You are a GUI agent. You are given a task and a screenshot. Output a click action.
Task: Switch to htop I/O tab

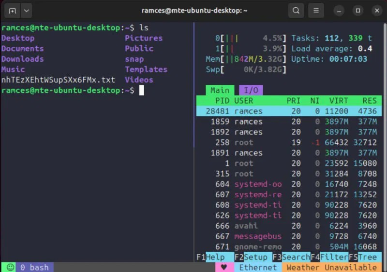click(x=251, y=90)
